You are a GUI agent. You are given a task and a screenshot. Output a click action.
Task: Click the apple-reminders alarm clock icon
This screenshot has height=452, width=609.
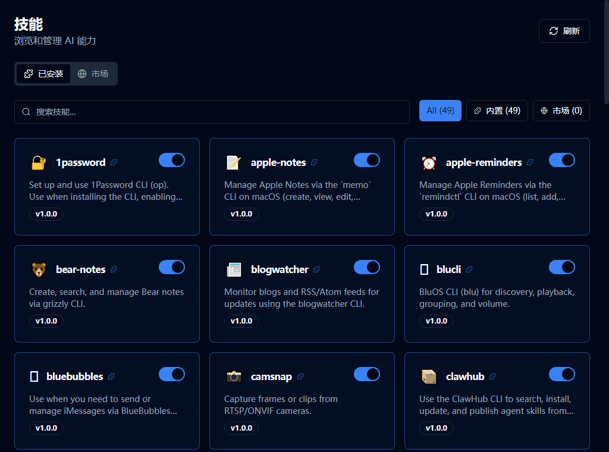428,163
